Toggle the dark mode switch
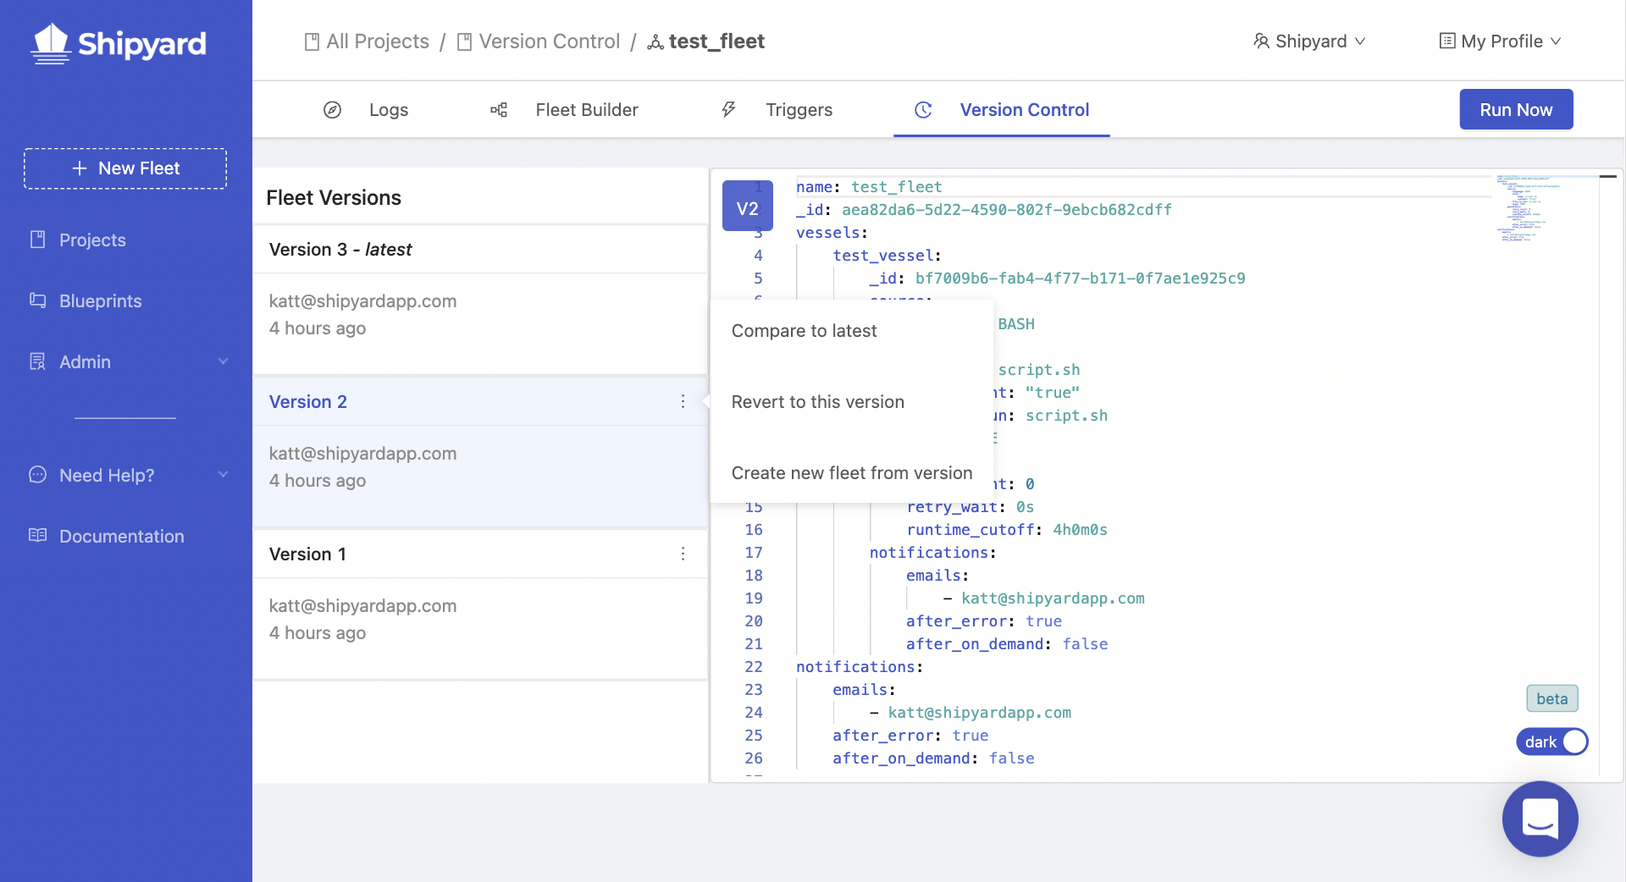Image resolution: width=1626 pixels, height=882 pixels. tap(1551, 741)
